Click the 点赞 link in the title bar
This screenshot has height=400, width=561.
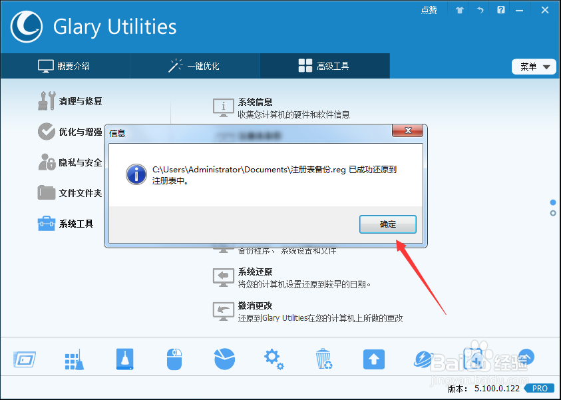click(429, 10)
